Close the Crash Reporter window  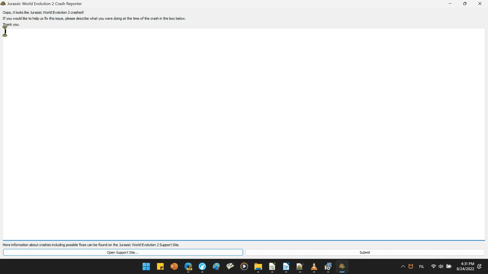(480, 4)
